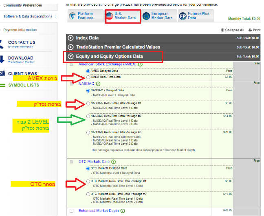
Task: Open the OTC Markets Data link
Action: pyautogui.click(x=94, y=162)
